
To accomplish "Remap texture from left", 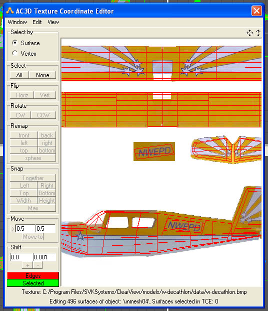I will (23, 143).
